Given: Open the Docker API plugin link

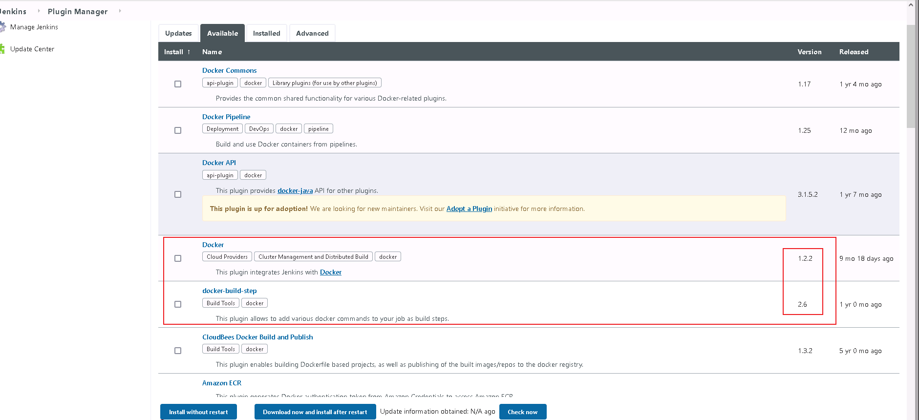Looking at the screenshot, I should [x=219, y=163].
